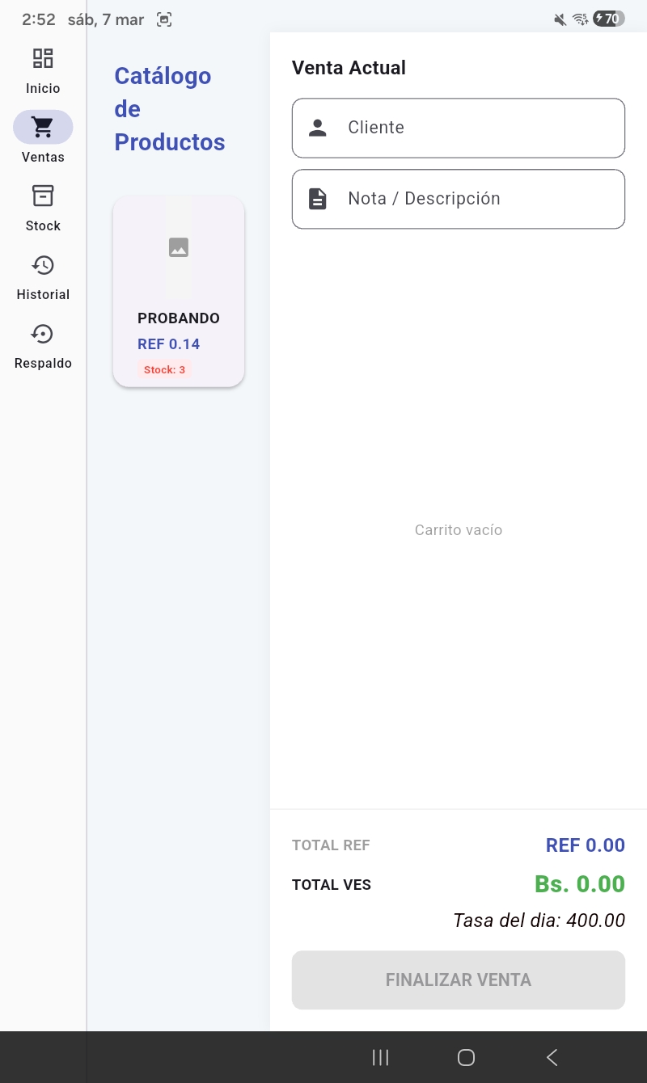The image size is (647, 1083).
Task: Open the Stock archive box icon
Action: pos(43,196)
